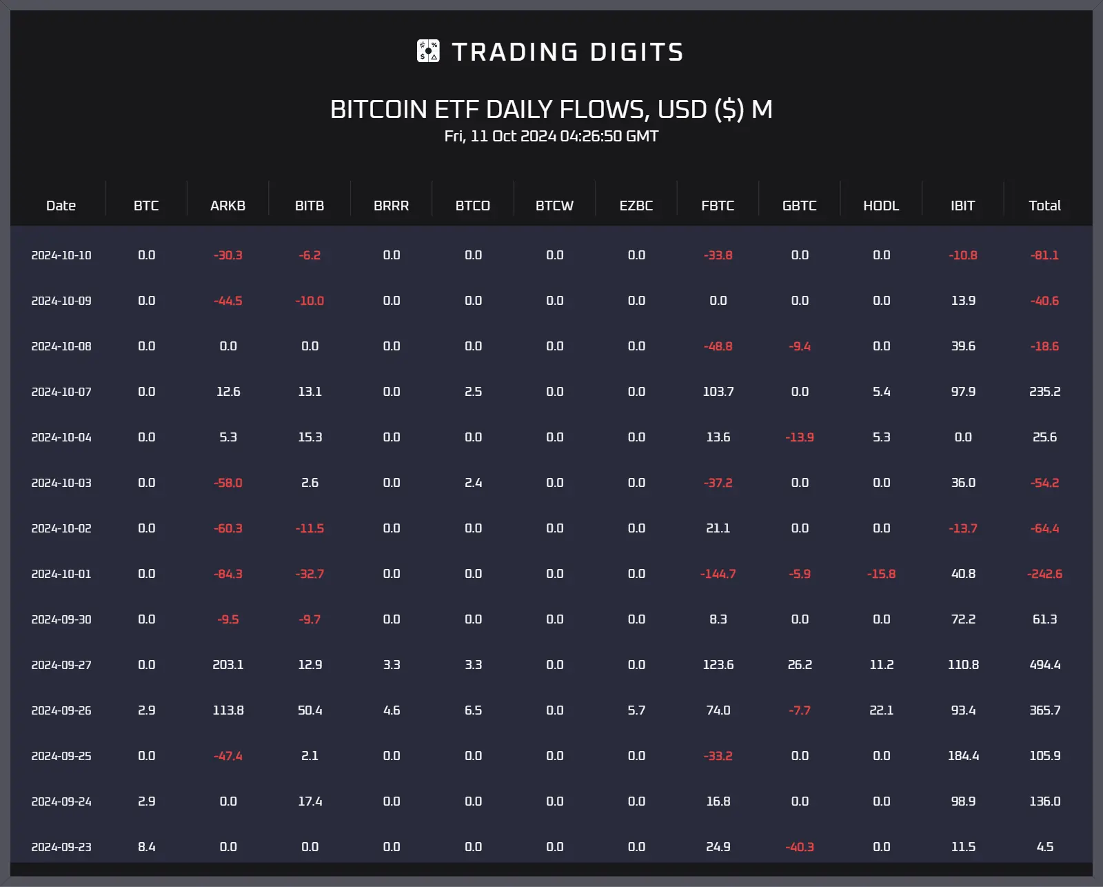This screenshot has width=1103, height=887.
Task: Click the TRADING DIGITS brand title
Action: (x=567, y=52)
